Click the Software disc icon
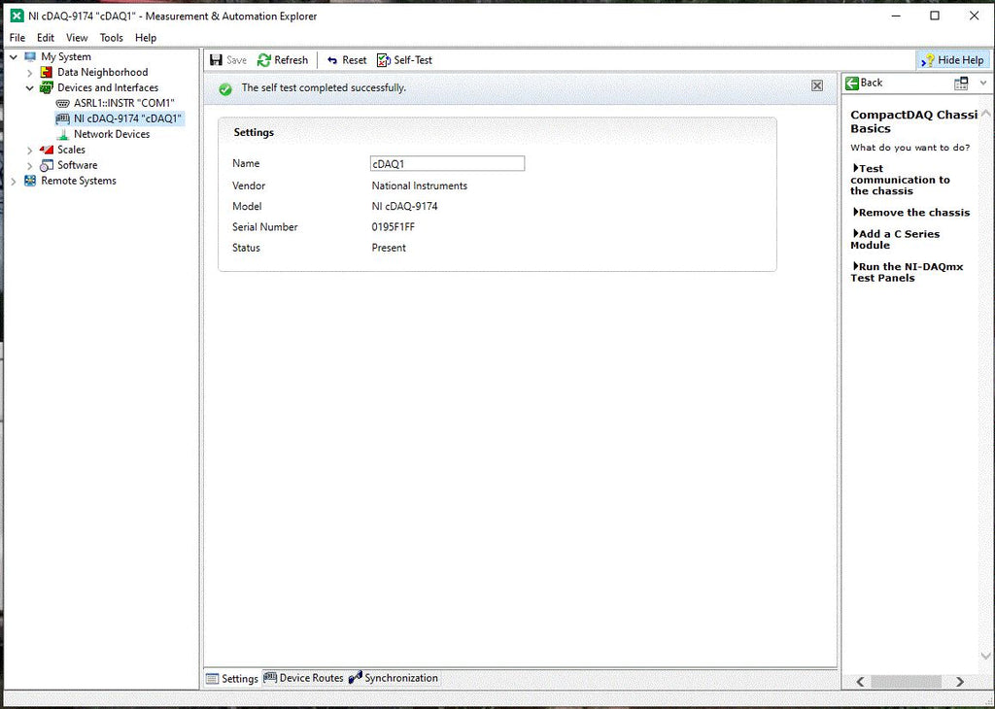This screenshot has width=995, height=709. (x=47, y=165)
